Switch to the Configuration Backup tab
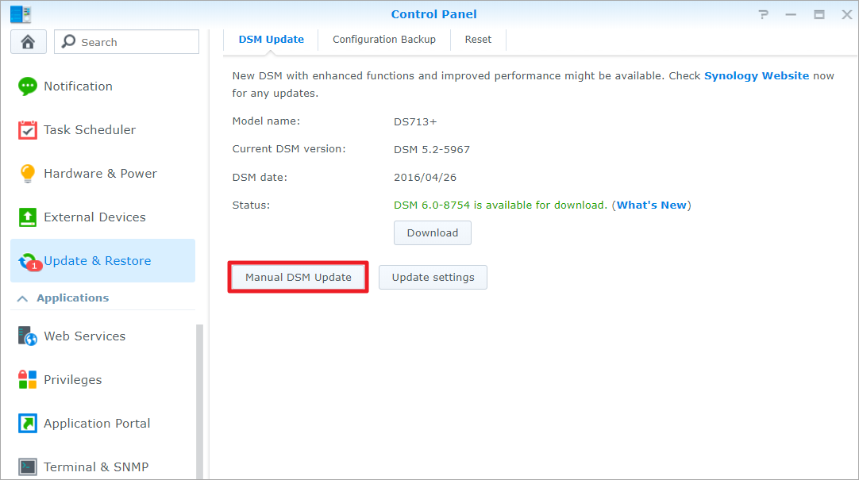This screenshot has width=859, height=480. point(383,40)
